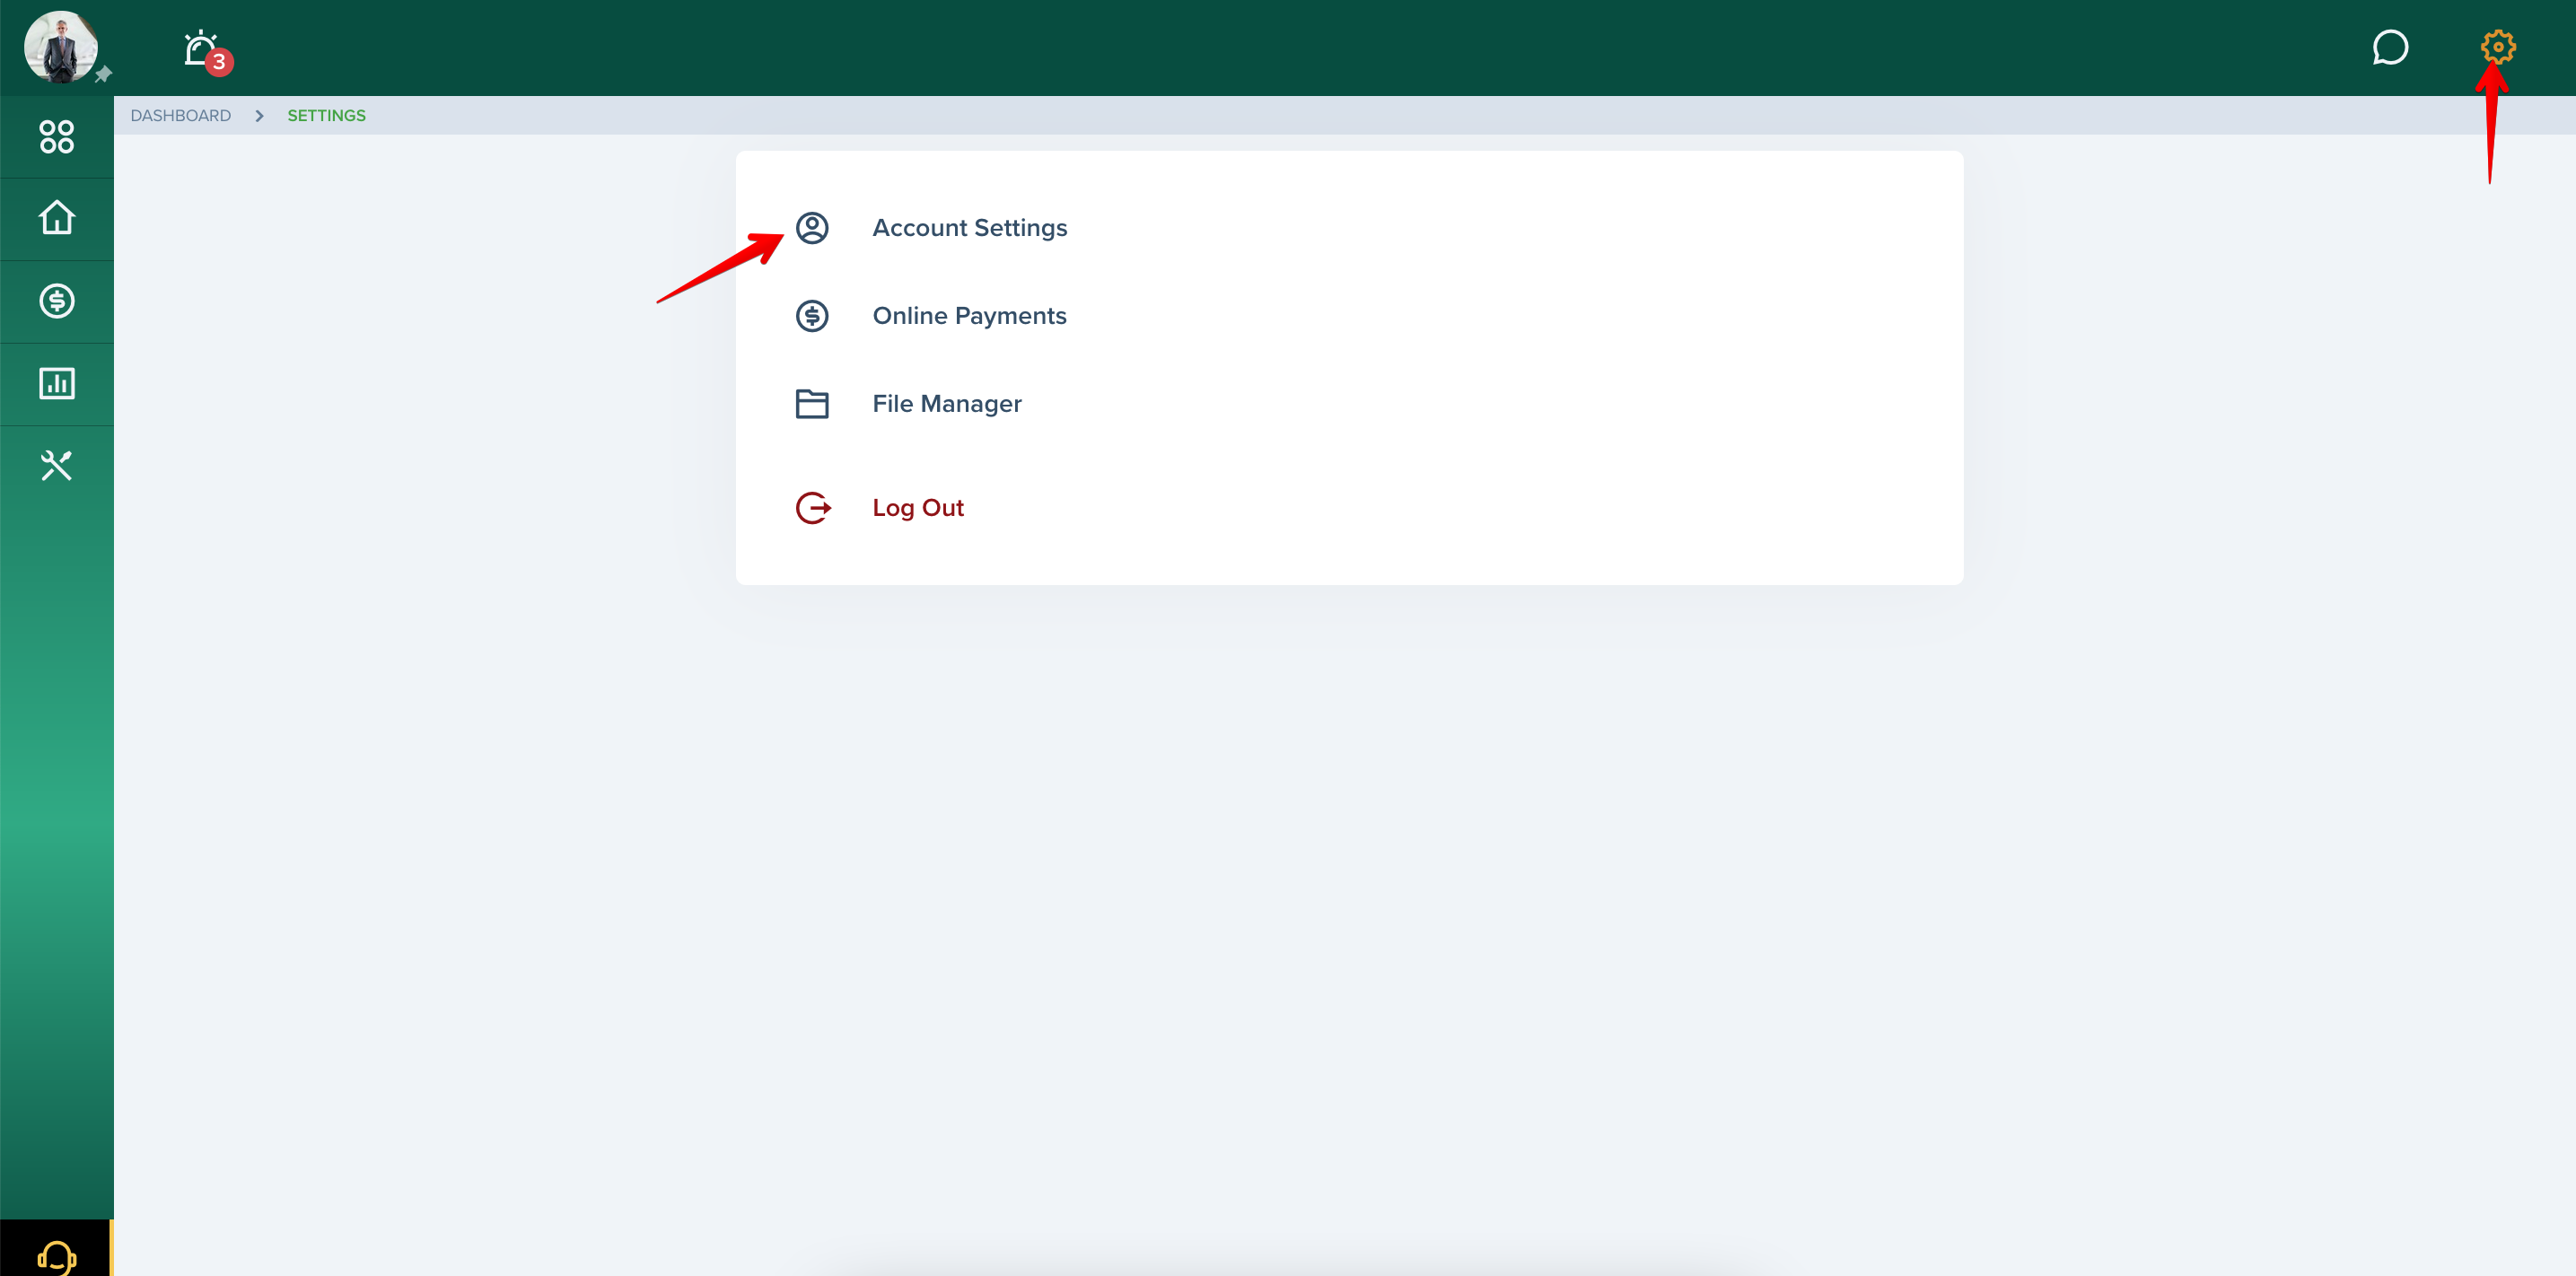
Task: Open the user profile avatar
Action: [x=60, y=46]
